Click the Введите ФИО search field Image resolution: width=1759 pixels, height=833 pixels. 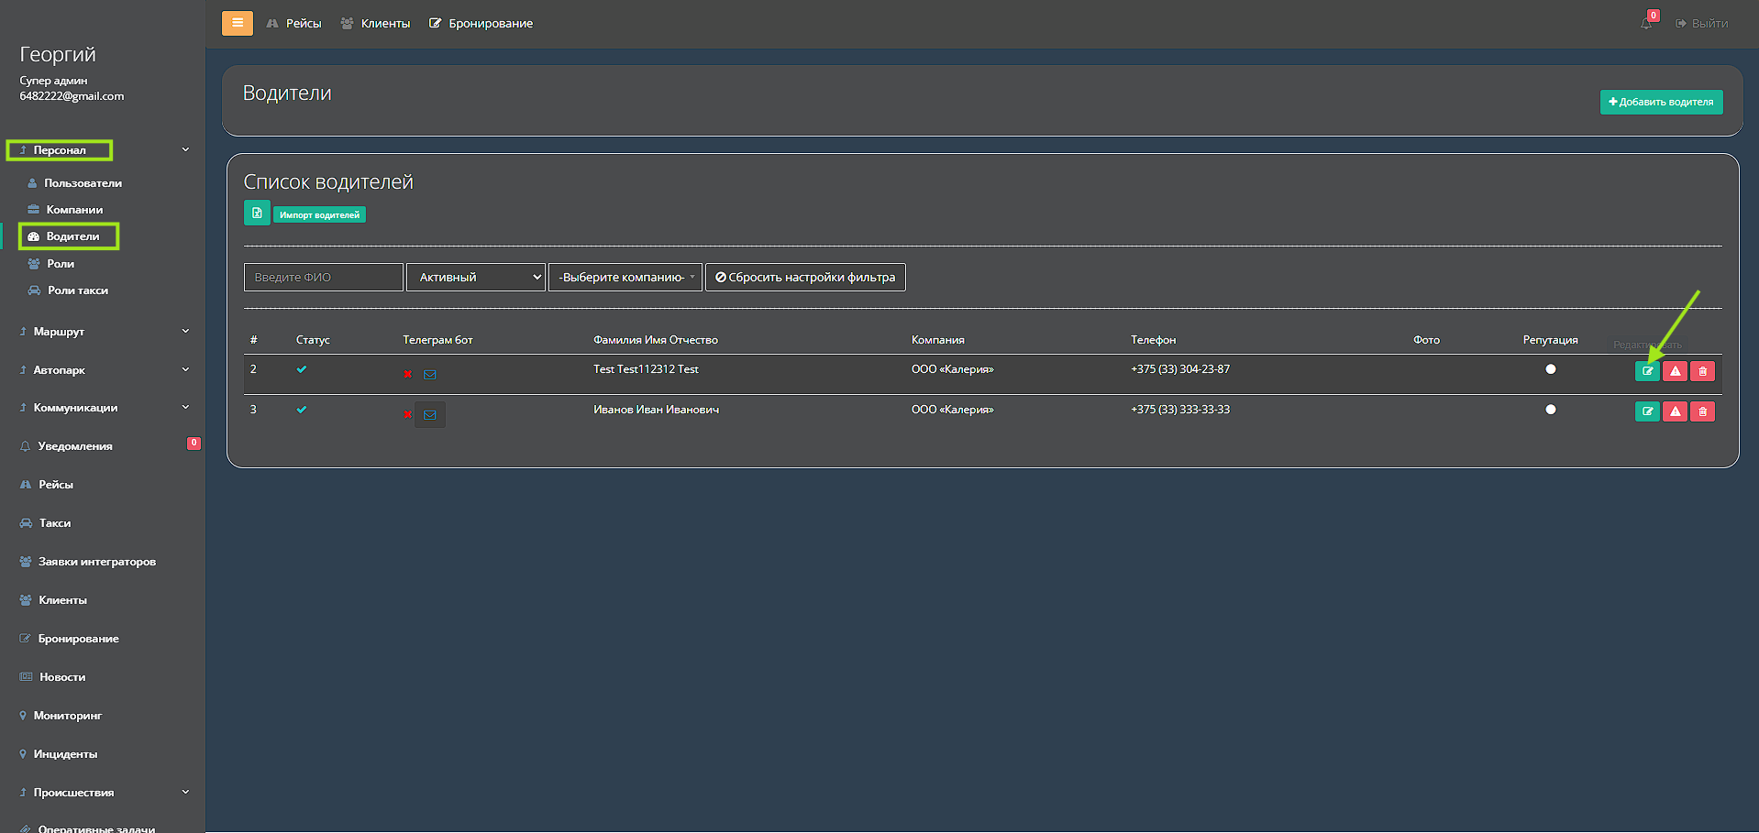click(x=323, y=277)
